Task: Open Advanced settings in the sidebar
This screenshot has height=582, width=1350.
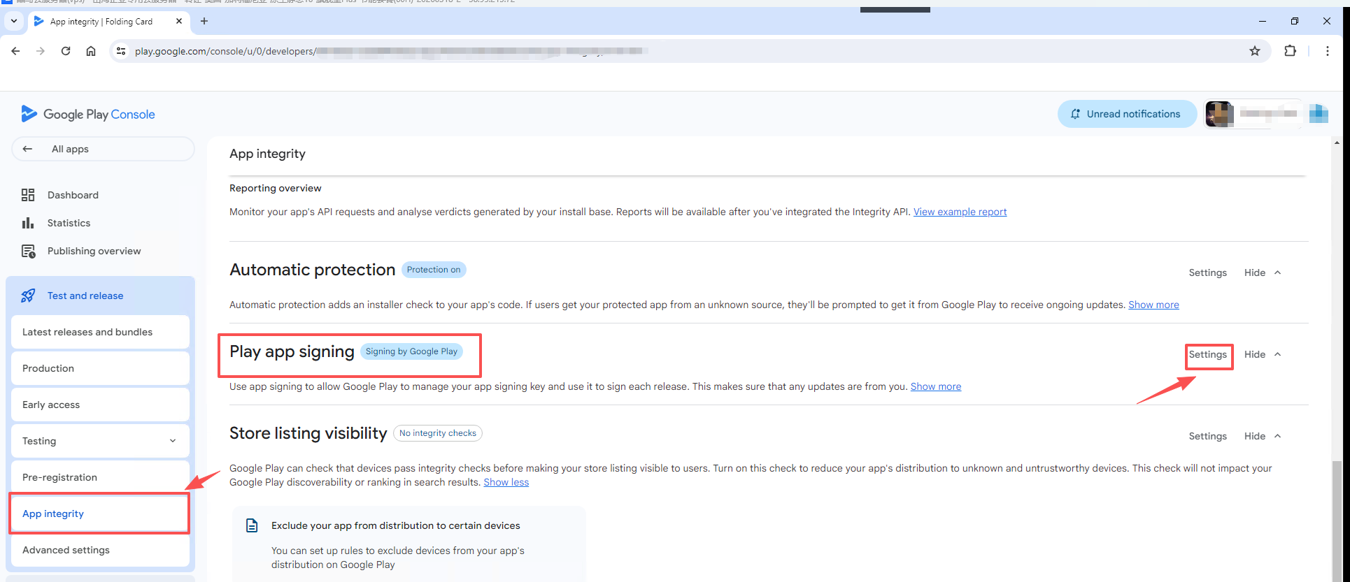Action: 66,550
